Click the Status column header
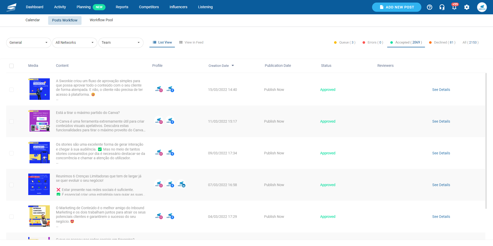This screenshot has height=246, width=493. pos(326,66)
